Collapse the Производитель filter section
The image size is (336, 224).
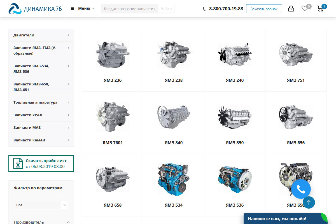[x=68, y=222]
